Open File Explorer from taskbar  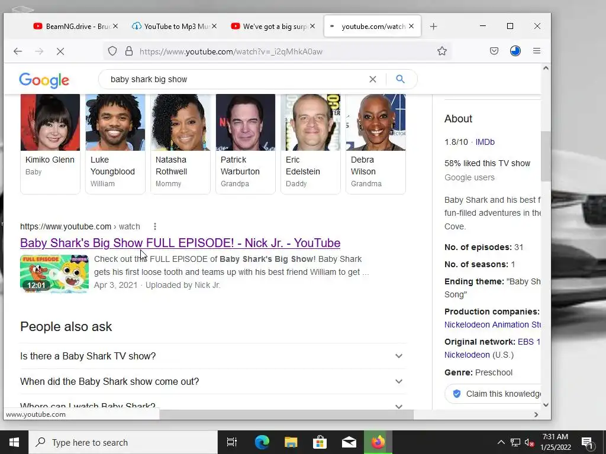click(291, 442)
